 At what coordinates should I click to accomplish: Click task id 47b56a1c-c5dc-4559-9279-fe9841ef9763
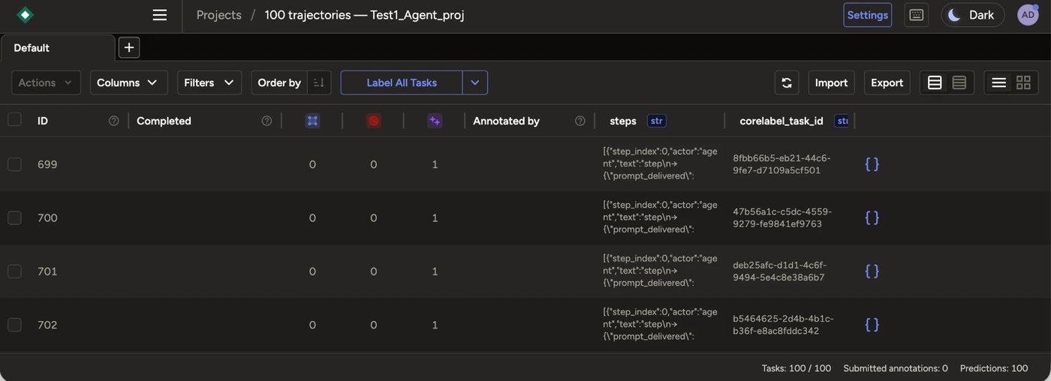(782, 217)
